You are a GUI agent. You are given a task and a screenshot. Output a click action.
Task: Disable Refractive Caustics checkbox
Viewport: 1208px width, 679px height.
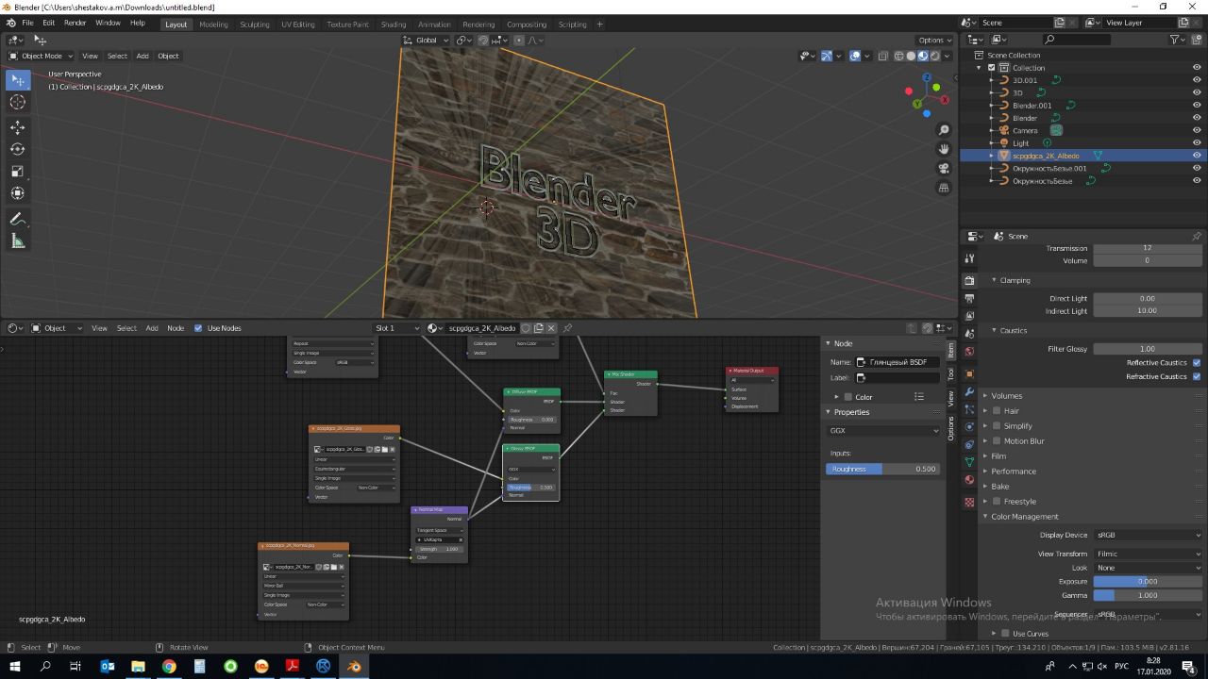click(1197, 376)
